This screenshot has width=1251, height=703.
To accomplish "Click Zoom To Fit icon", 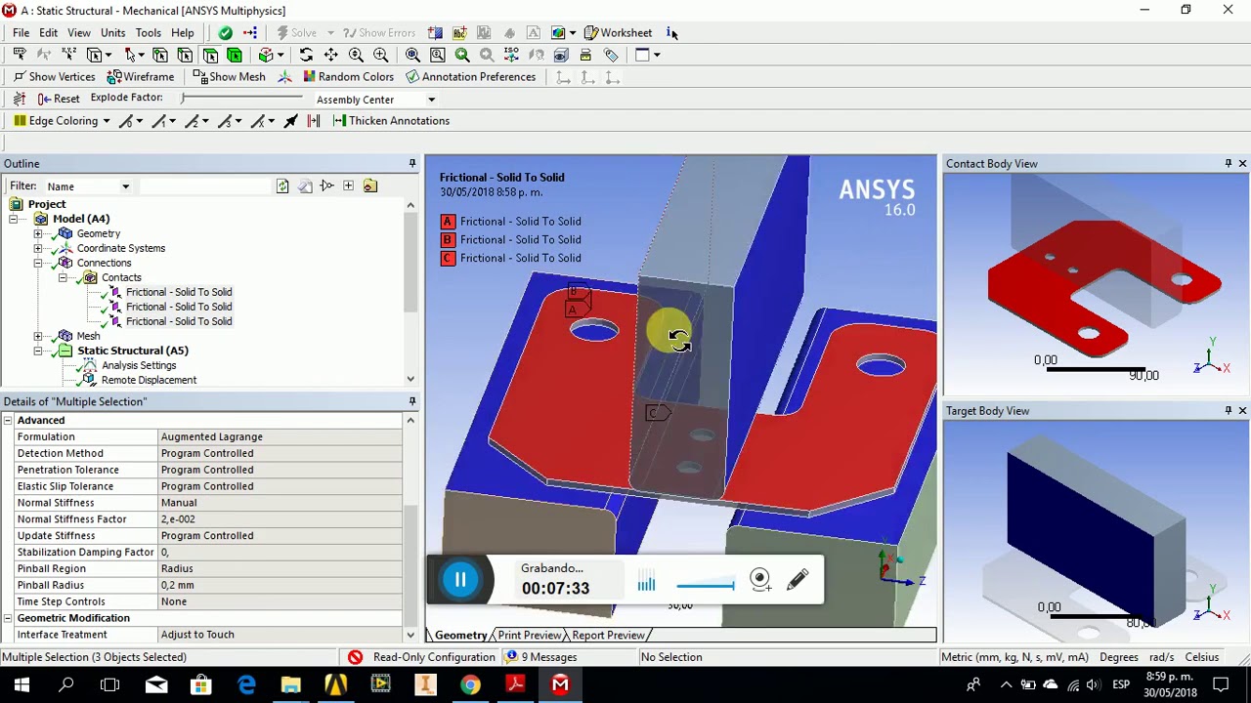I will click(x=412, y=55).
